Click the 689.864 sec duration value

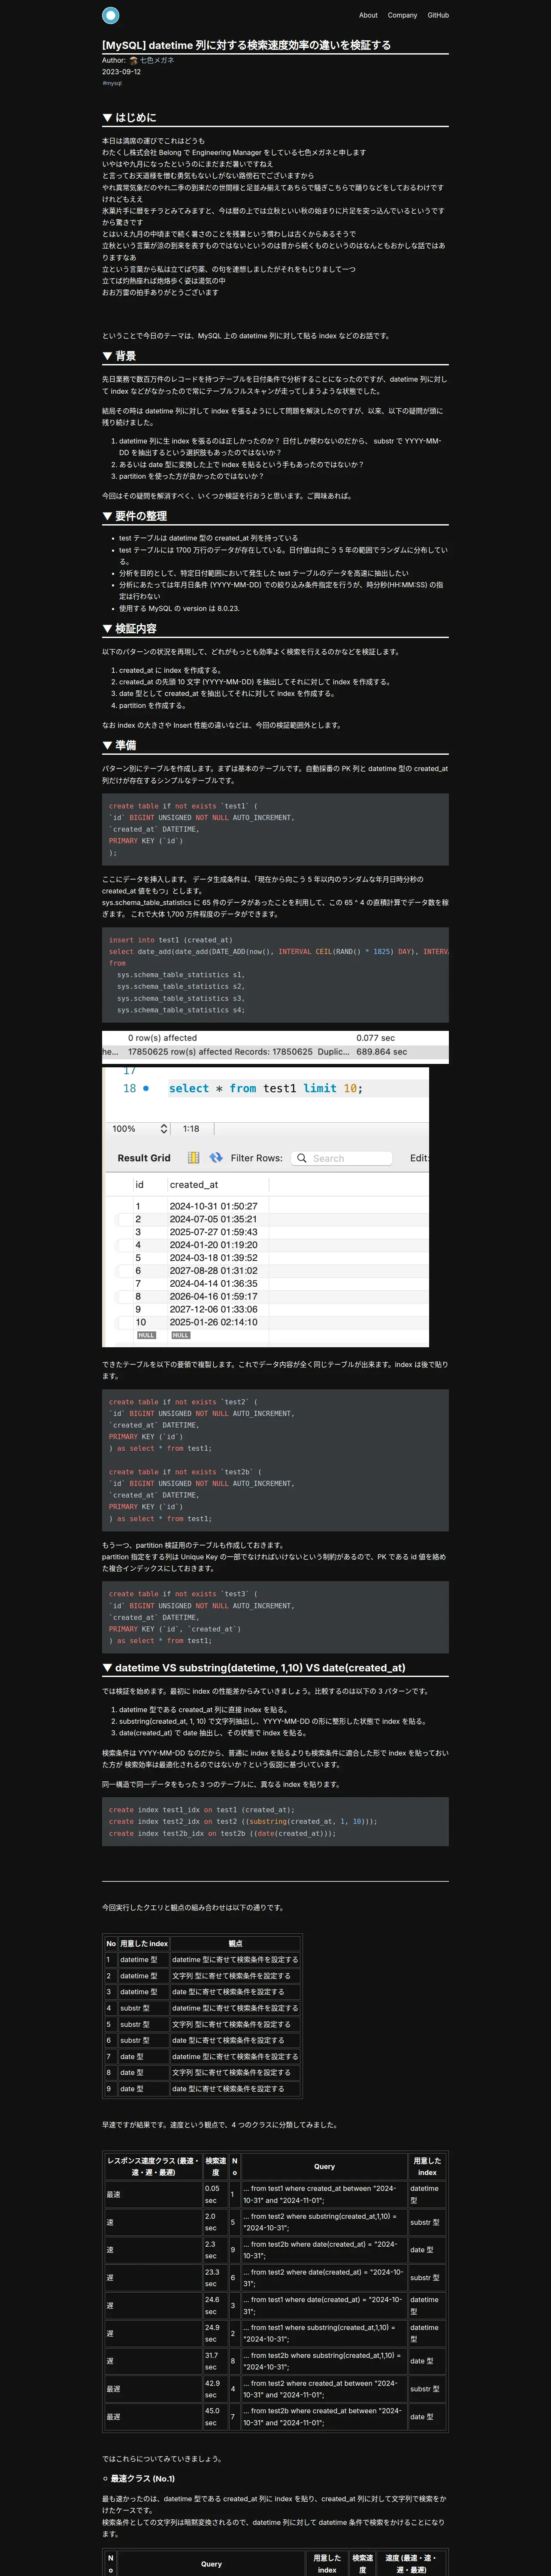[x=382, y=1052]
